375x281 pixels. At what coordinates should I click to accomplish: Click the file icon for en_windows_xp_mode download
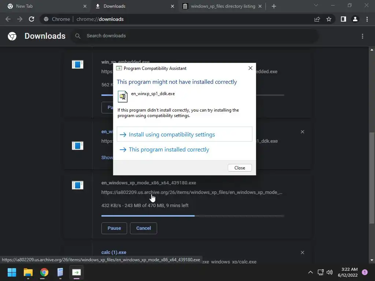point(78,185)
